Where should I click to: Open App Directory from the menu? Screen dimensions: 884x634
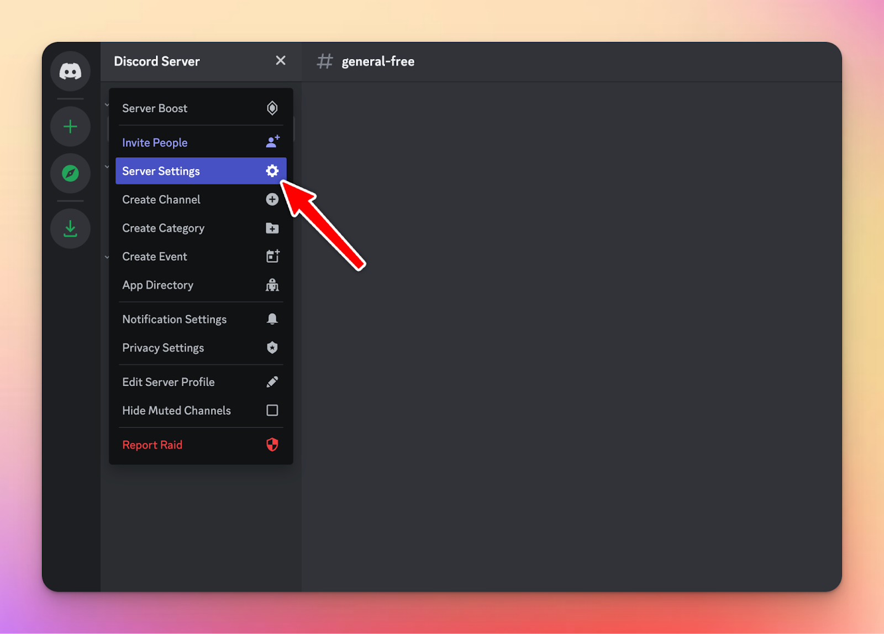(x=201, y=285)
